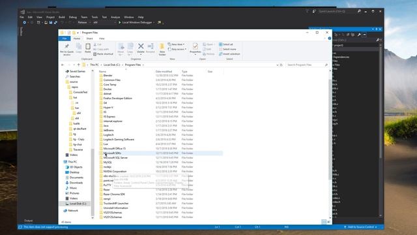
Task: Sort by the Name column header
Action: [102, 71]
